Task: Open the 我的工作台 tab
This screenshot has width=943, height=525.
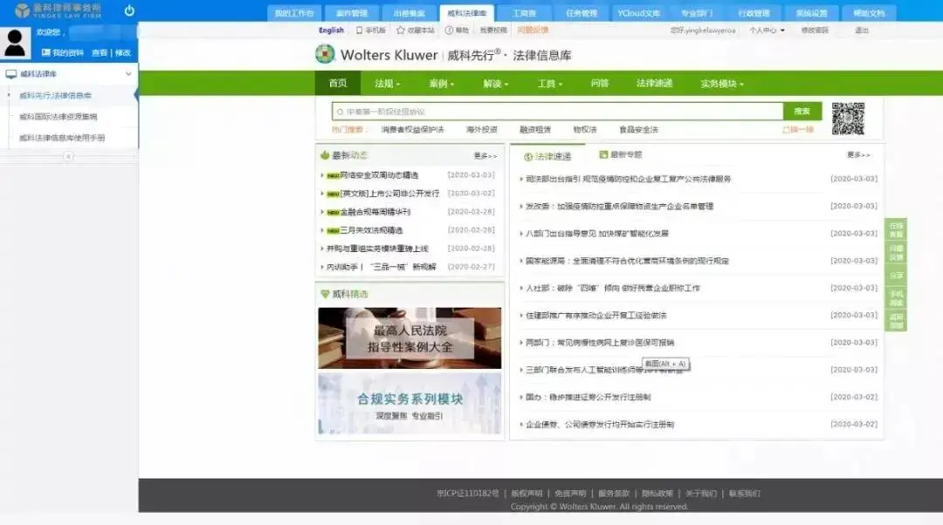Action: 294,12
